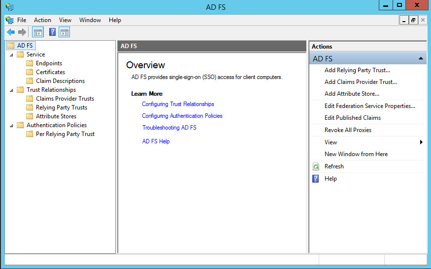The image size is (431, 269).
Task: Restore down the inner MDI child window
Action: (413, 20)
